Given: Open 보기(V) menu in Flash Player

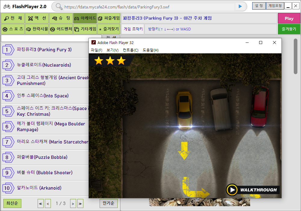Looking at the screenshot, I should coord(113,50).
